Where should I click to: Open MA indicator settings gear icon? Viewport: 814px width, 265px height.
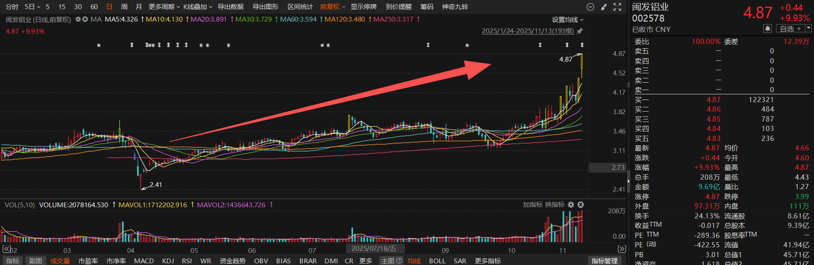pos(78,19)
